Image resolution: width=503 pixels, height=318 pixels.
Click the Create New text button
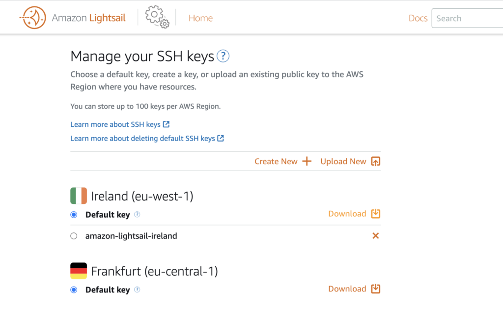[x=276, y=161]
